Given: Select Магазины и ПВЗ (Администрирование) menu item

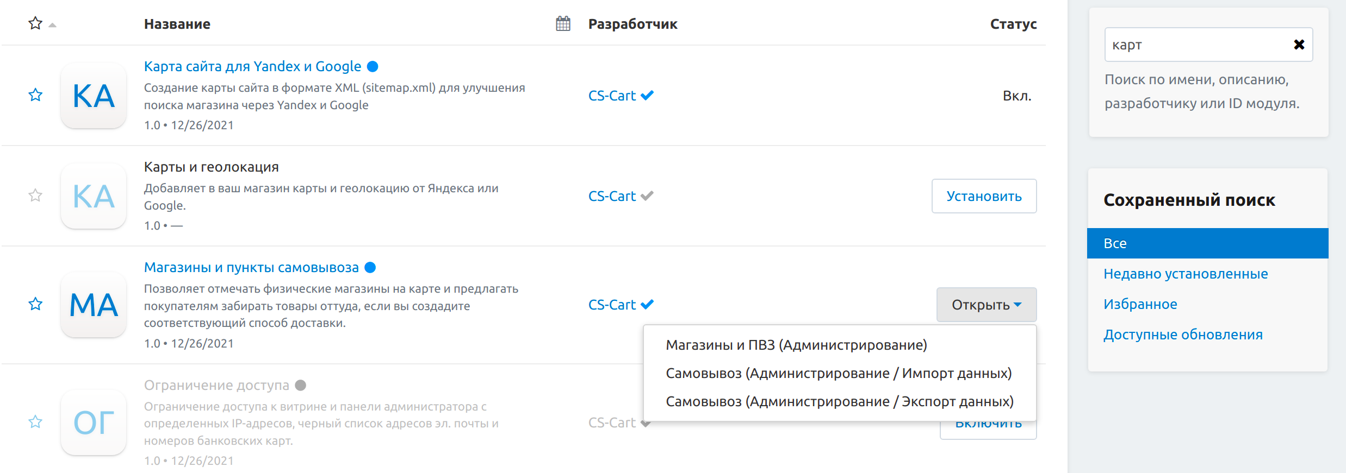Looking at the screenshot, I should (796, 345).
